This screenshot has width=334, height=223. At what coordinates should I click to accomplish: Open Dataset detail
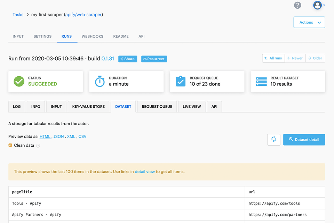pyautogui.click(x=304, y=140)
